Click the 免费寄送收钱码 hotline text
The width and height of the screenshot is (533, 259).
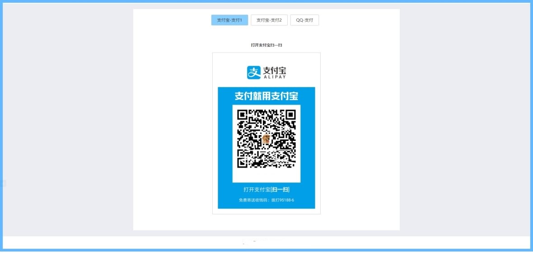pos(266,200)
